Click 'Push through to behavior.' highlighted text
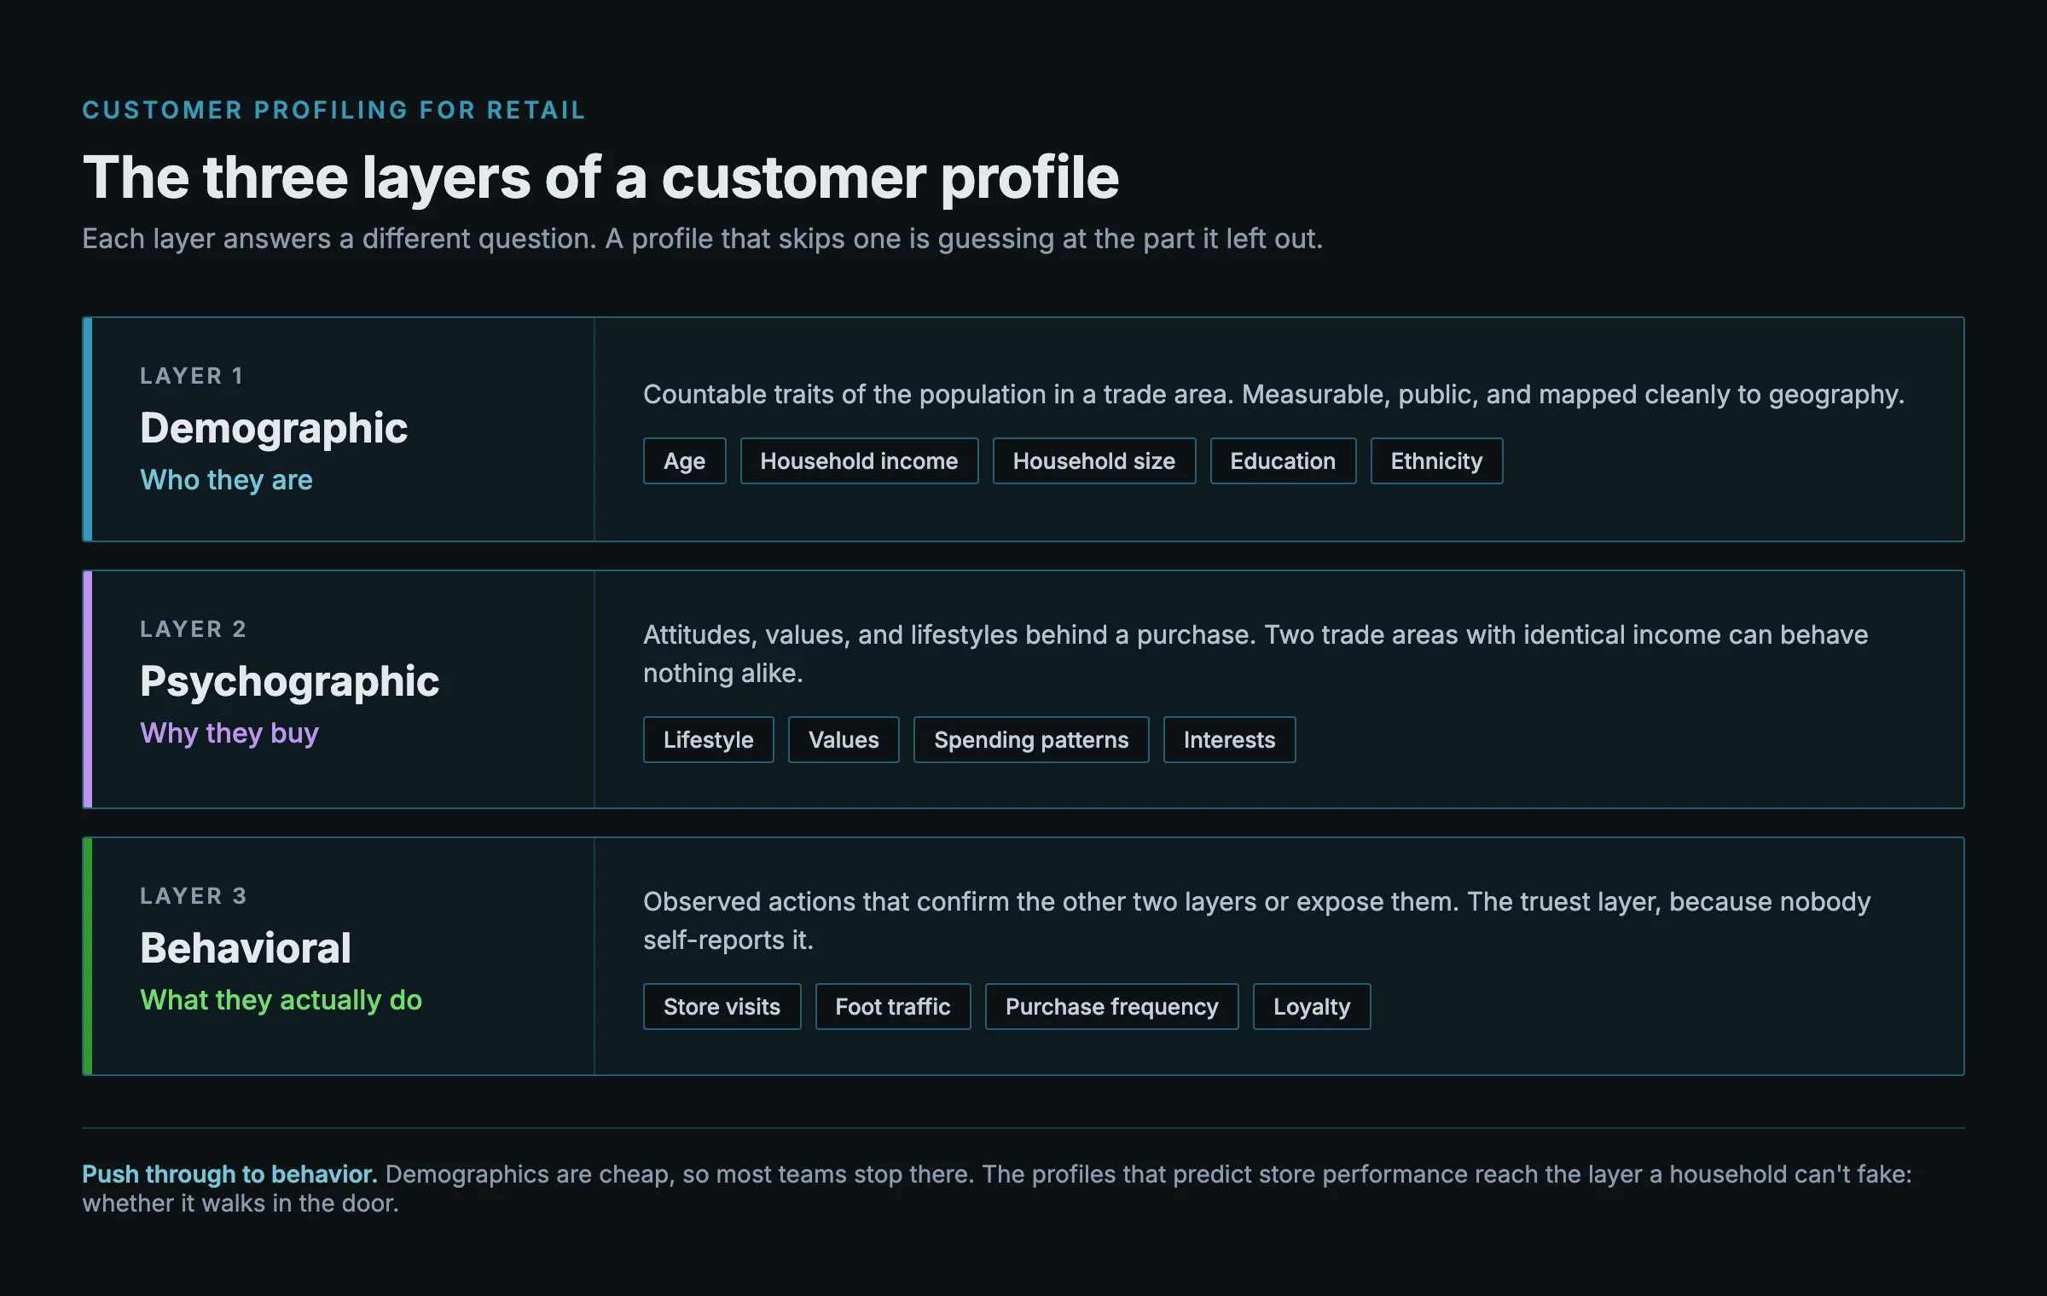The height and width of the screenshot is (1296, 2047). [x=229, y=1174]
